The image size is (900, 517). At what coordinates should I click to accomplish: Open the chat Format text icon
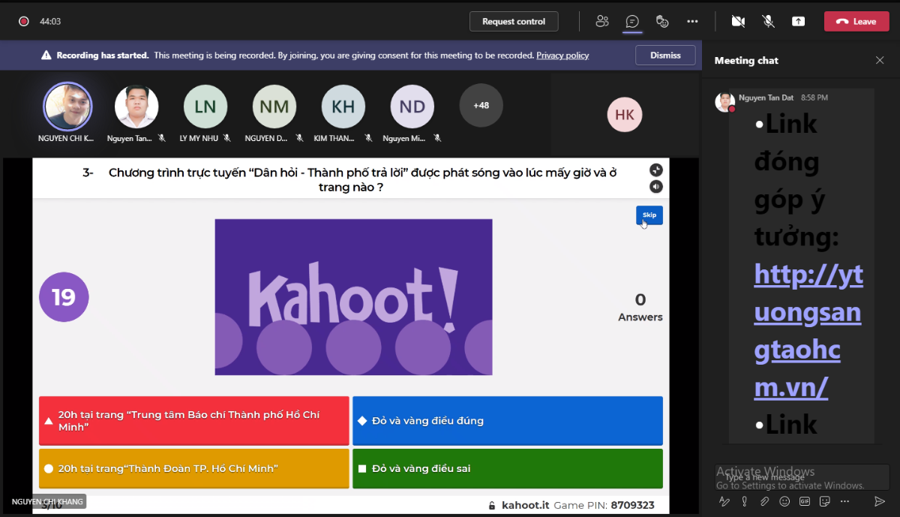coord(724,501)
